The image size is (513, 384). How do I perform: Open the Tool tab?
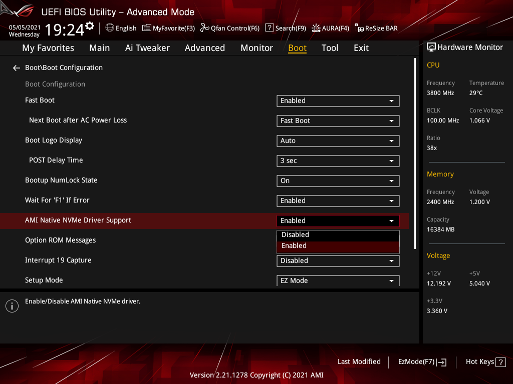pyautogui.click(x=330, y=48)
